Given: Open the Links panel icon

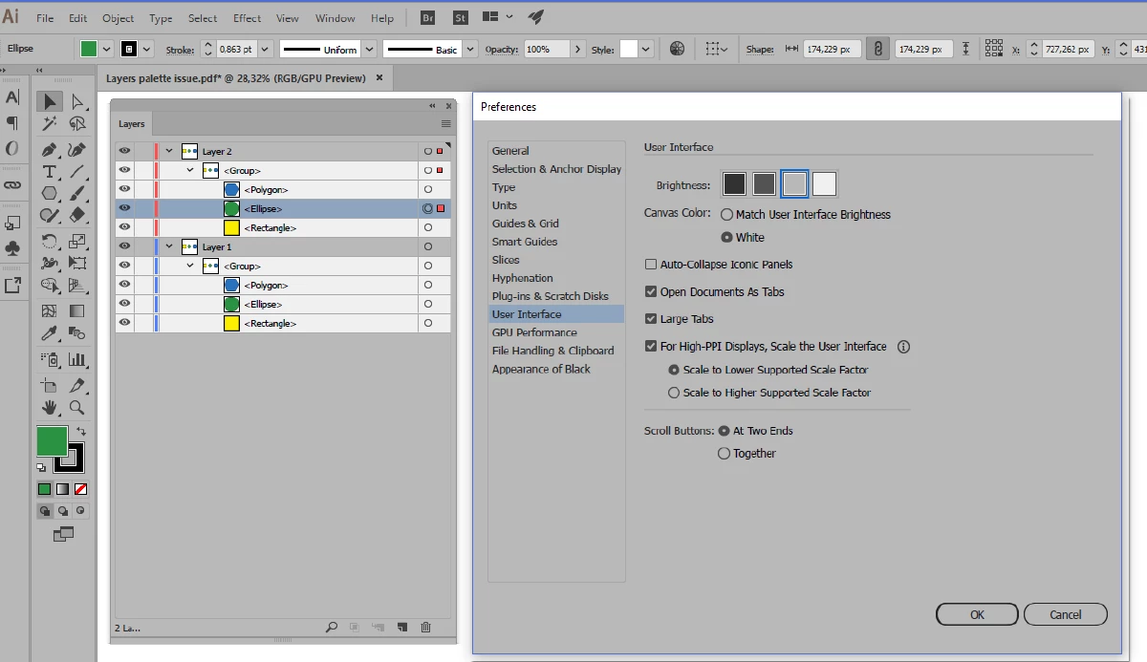Looking at the screenshot, I should [x=12, y=184].
